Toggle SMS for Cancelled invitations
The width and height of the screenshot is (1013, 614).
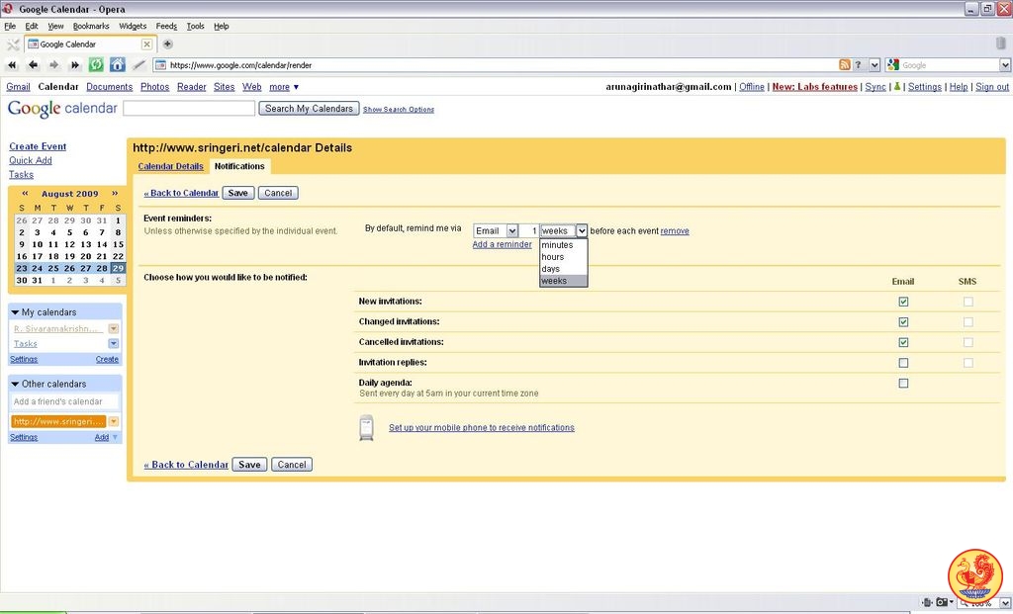(x=967, y=342)
